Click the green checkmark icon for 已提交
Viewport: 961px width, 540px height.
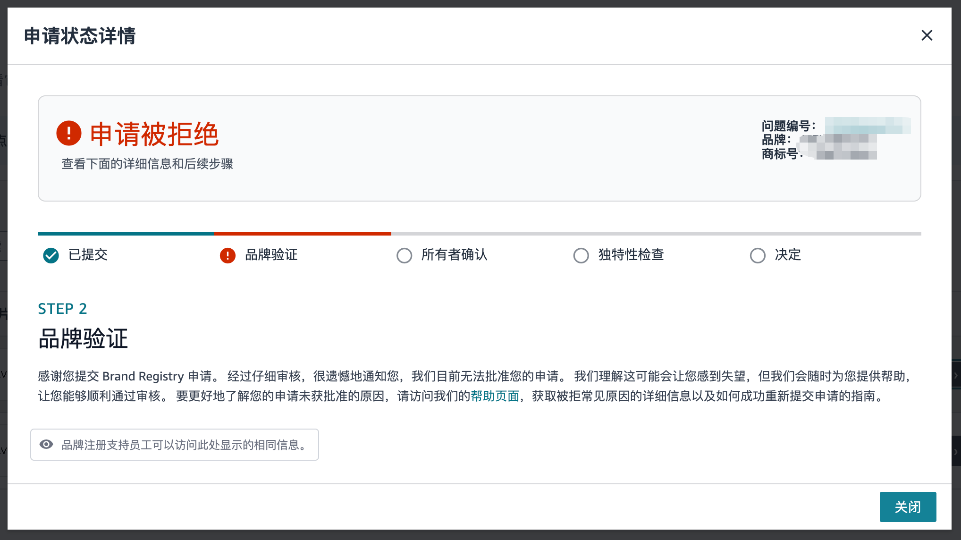[x=51, y=255]
